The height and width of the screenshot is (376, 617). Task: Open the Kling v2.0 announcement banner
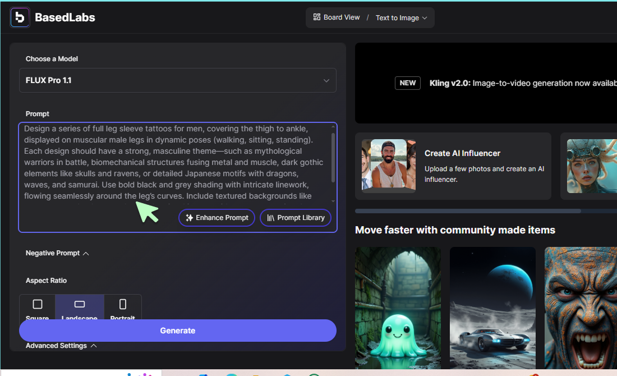486,83
